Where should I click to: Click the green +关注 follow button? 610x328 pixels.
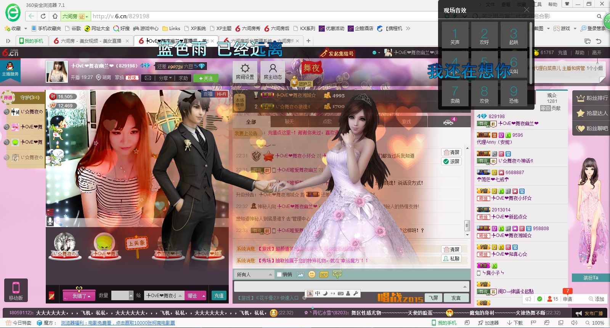tap(206, 78)
